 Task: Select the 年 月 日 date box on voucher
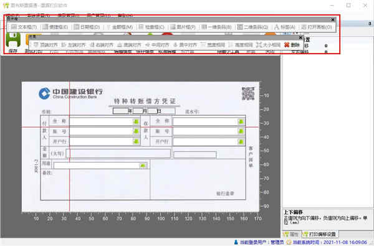[x=144, y=111]
